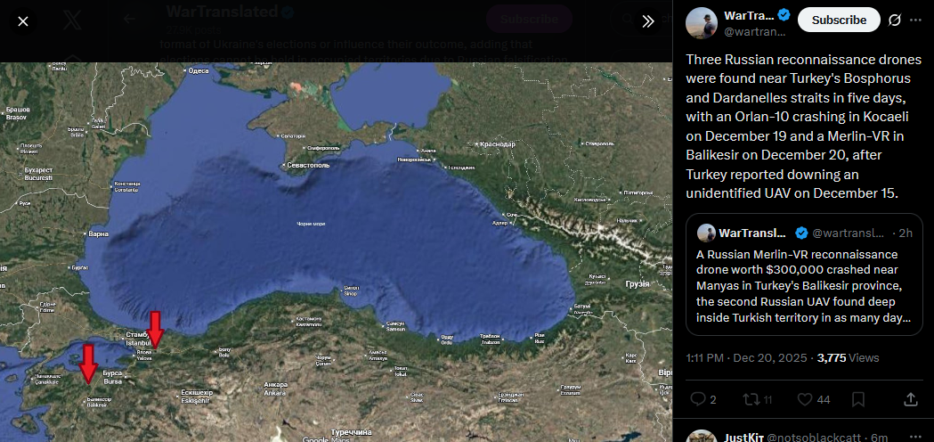Click the Black Sea map image
This screenshot has width=934, height=442.
[x=336, y=252]
